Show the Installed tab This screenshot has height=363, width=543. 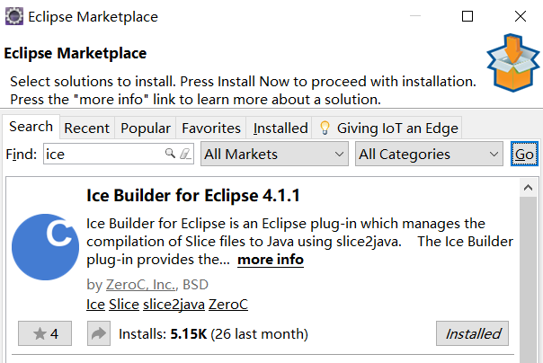(x=280, y=128)
